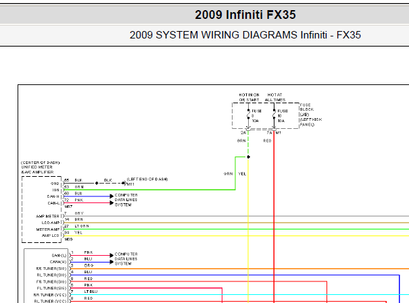Image resolution: width=409 pixels, height=303 pixels.
Task: Click the 'LCD AMP' terminal label
Action: (51, 223)
